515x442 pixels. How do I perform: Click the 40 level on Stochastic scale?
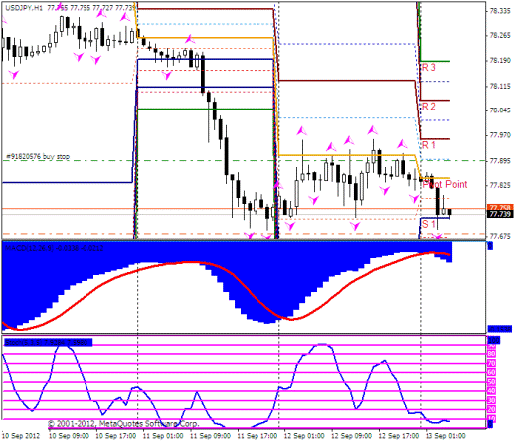coord(492,391)
